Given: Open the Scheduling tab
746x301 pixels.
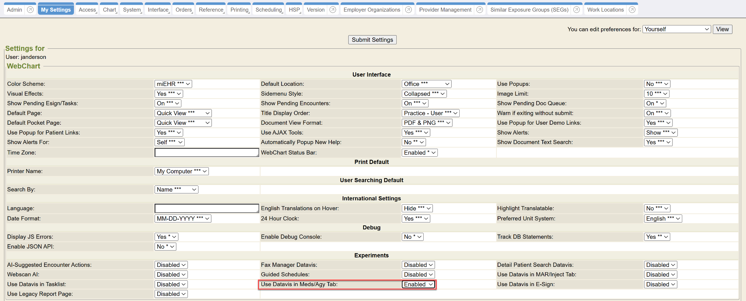Looking at the screenshot, I should [268, 10].
